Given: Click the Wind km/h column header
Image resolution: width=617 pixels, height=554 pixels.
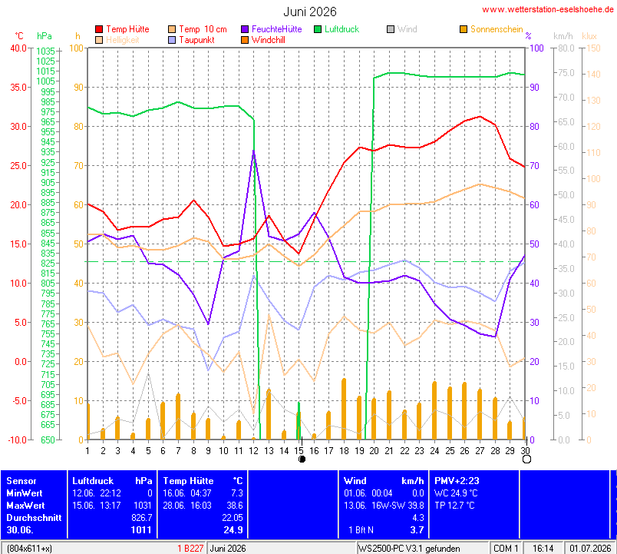Looking at the screenshot, I should click(x=384, y=481).
